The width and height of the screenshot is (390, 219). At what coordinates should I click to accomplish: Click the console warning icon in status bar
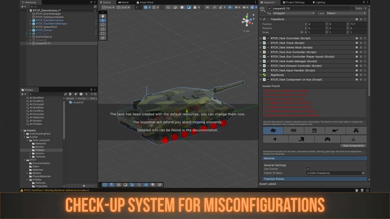point(22,190)
